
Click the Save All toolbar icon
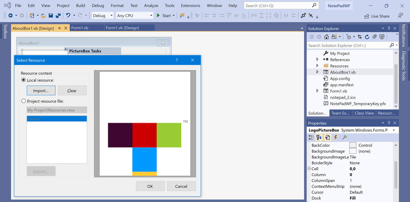coord(58,16)
